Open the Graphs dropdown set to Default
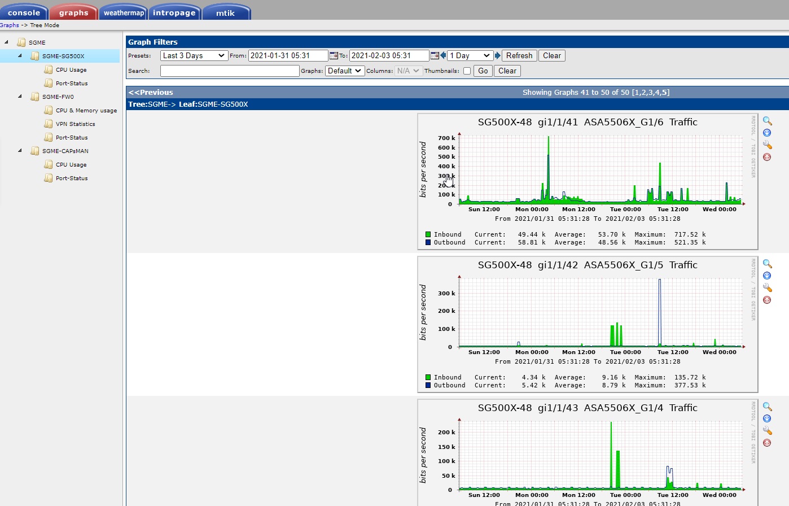 pos(345,71)
